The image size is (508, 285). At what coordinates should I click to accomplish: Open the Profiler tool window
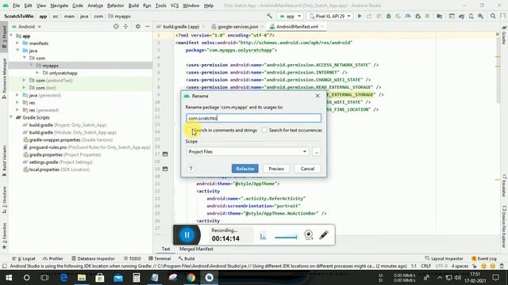click(x=53, y=259)
